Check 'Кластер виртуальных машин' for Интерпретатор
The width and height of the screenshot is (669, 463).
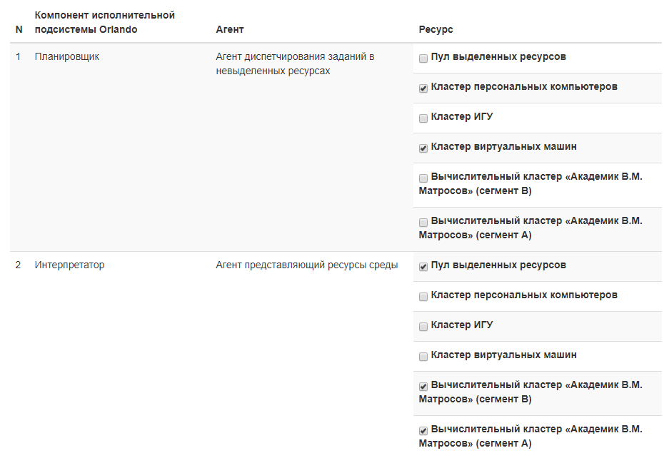[423, 357]
